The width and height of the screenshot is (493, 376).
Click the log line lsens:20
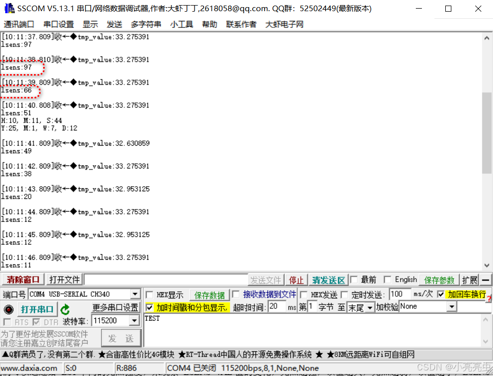pos(16,197)
